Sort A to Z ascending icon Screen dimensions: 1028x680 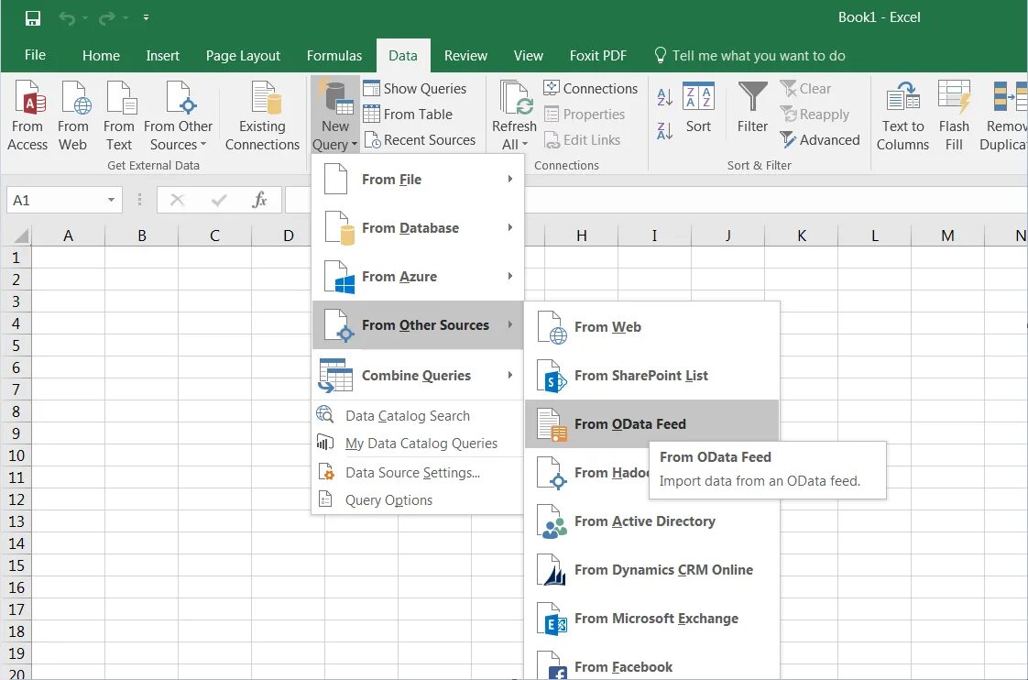point(665,97)
